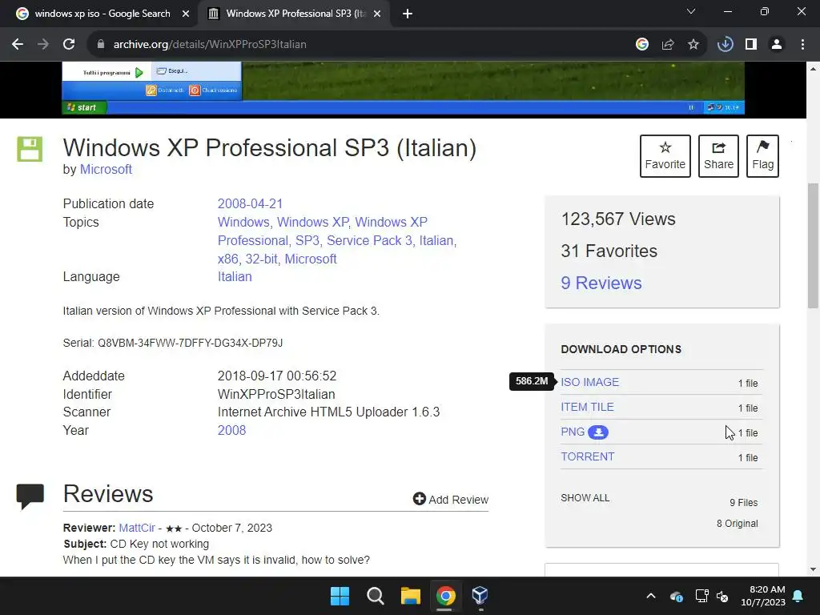Click the green floppy disk software icon
The image size is (820, 615).
click(30, 149)
